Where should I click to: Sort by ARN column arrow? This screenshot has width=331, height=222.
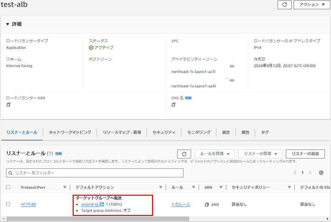[x=221, y=187]
